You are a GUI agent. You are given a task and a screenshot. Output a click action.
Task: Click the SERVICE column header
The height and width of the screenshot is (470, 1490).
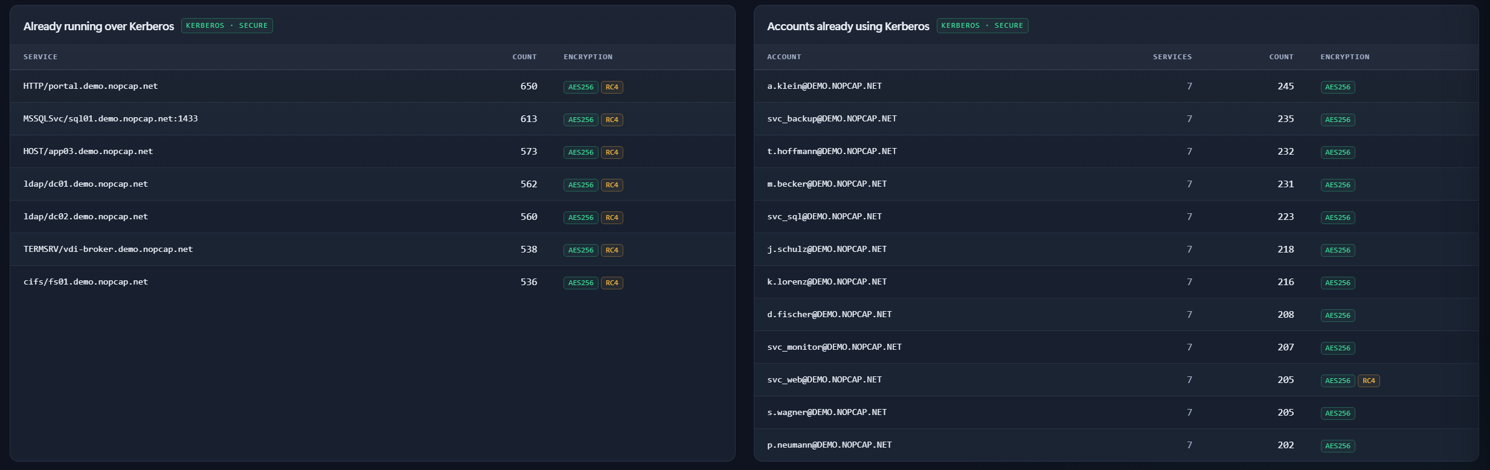point(40,57)
